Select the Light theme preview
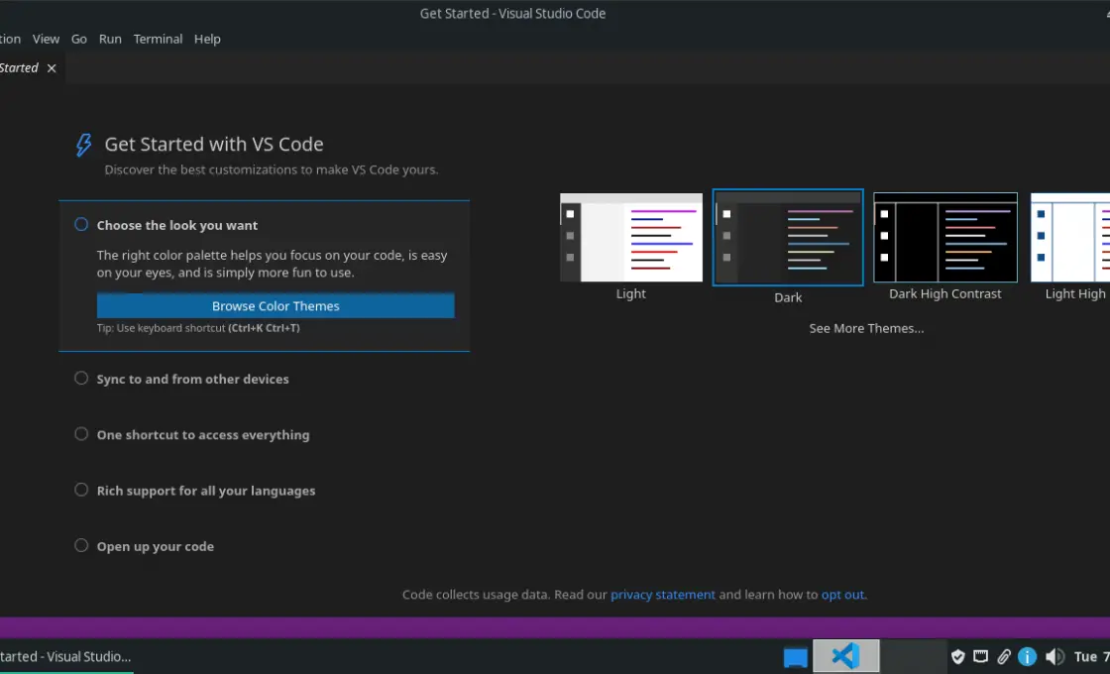The height and width of the screenshot is (674, 1110). point(631,237)
